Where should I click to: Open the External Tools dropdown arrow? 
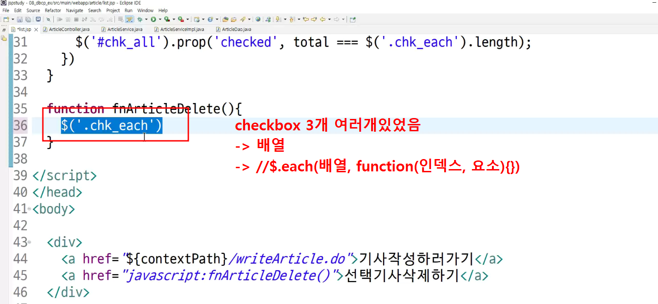click(x=188, y=19)
